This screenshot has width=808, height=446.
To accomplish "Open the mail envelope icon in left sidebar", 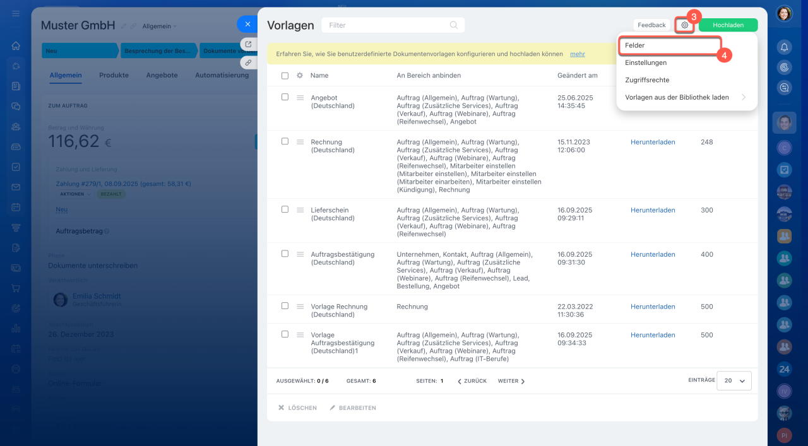I will 16,187.
